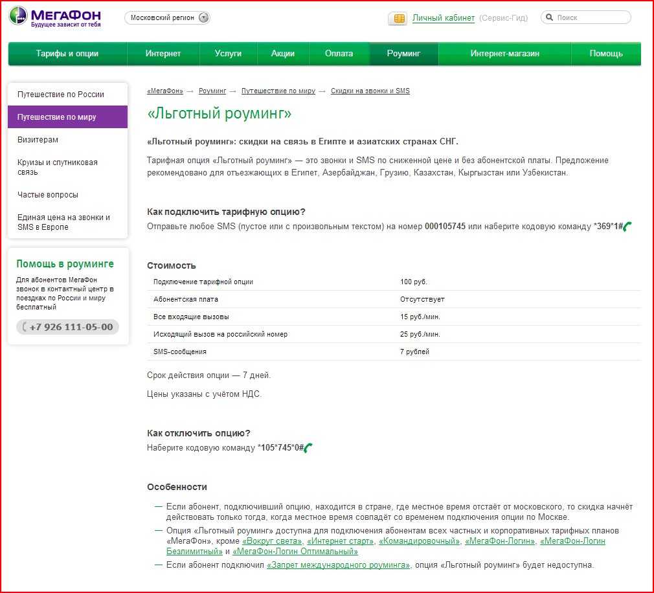Open the Услуги menu
This screenshot has width=654, height=593.
[x=228, y=53]
